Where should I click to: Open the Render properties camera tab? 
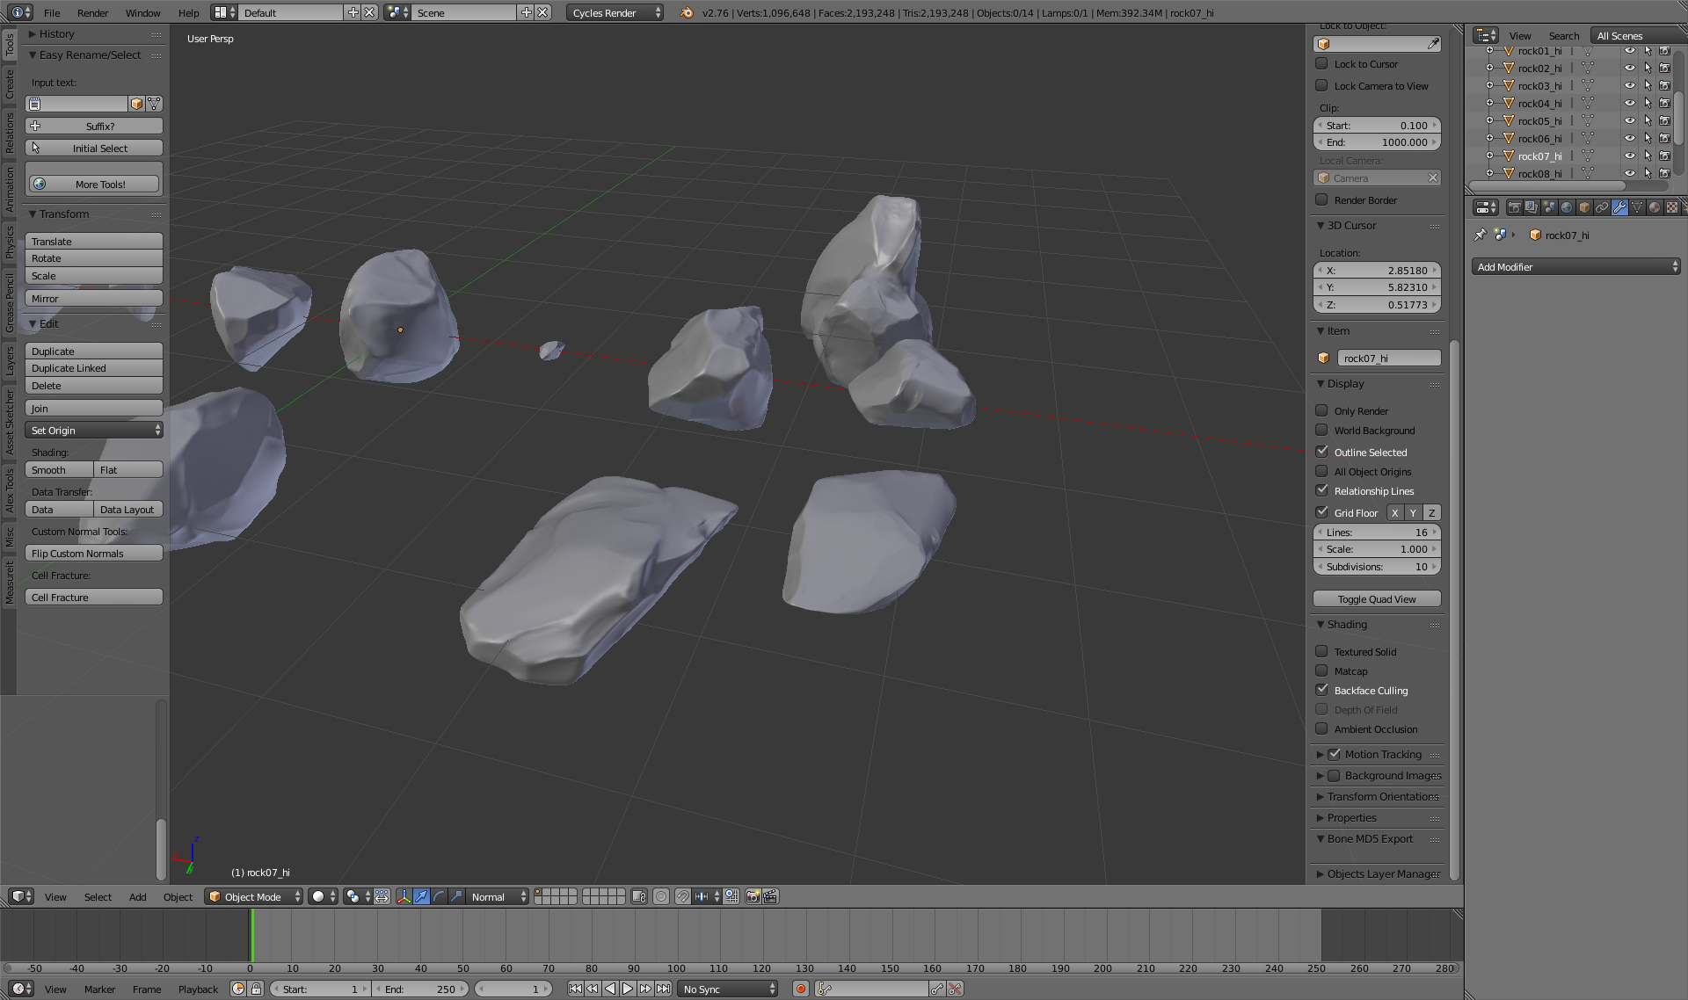click(x=1514, y=208)
